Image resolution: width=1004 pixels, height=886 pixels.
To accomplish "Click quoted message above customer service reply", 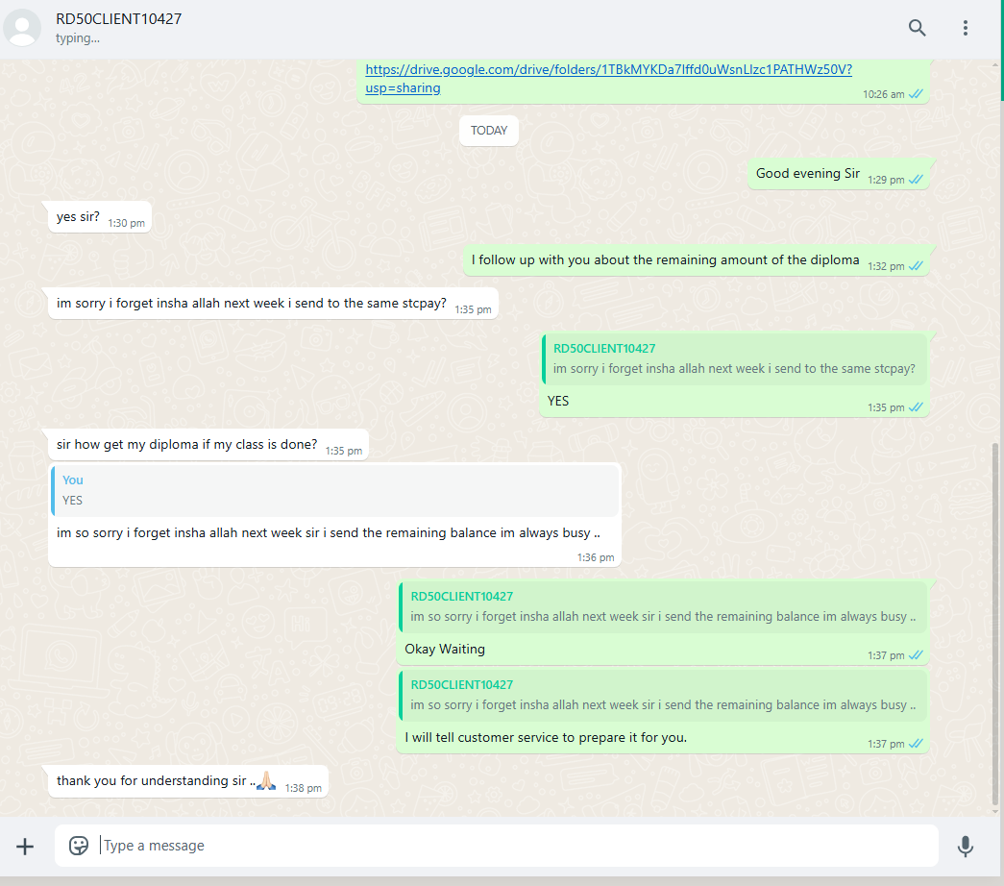I will click(x=663, y=695).
